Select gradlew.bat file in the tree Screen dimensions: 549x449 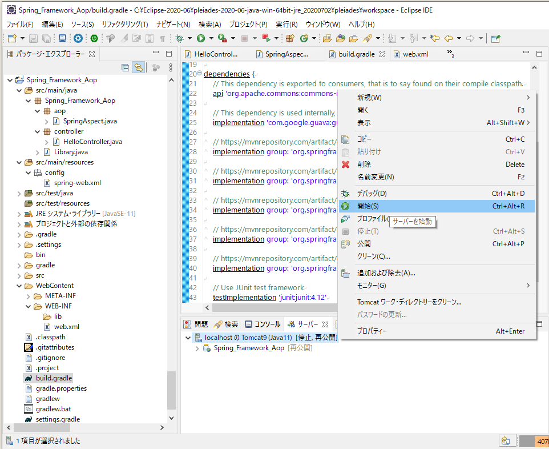coord(53,409)
